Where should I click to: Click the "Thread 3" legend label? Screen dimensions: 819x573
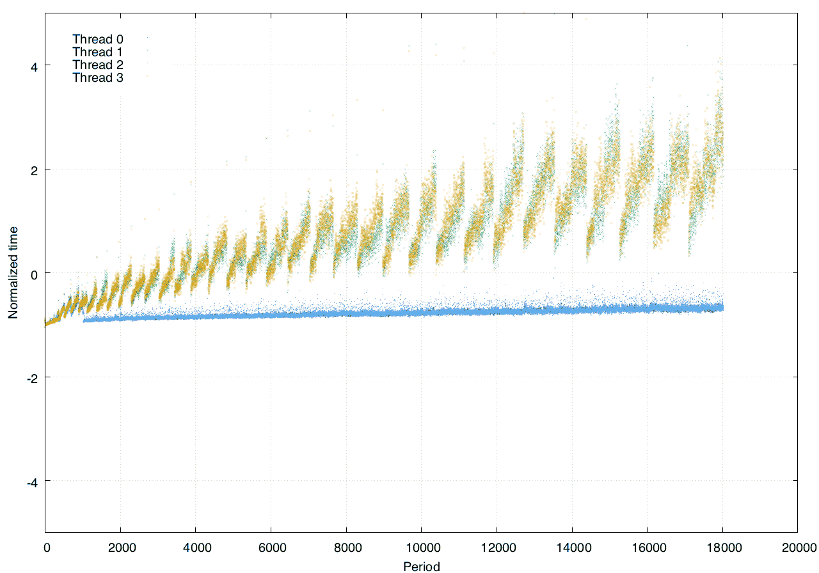(98, 77)
